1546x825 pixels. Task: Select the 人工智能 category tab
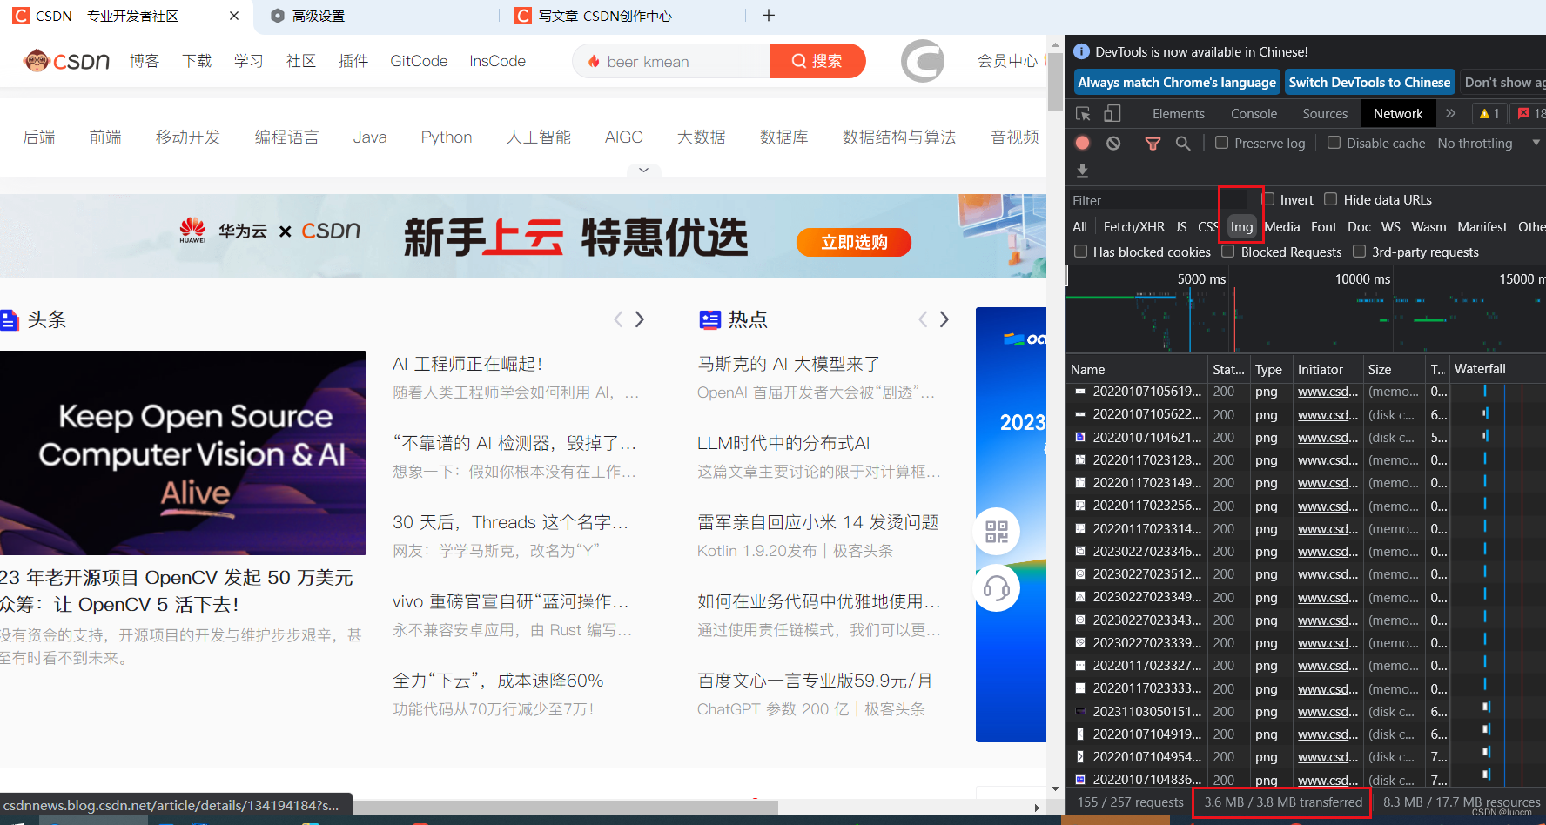[538, 137]
